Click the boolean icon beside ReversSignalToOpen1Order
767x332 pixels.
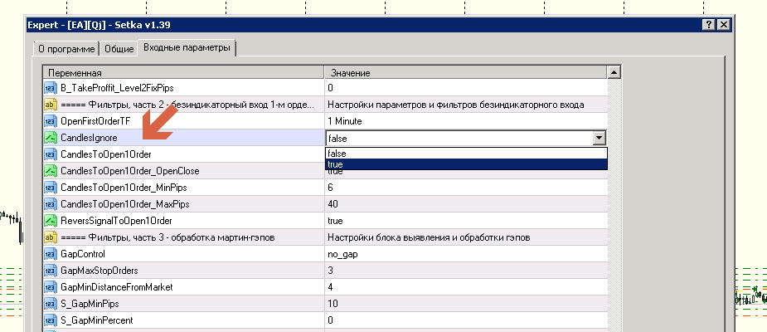point(51,221)
